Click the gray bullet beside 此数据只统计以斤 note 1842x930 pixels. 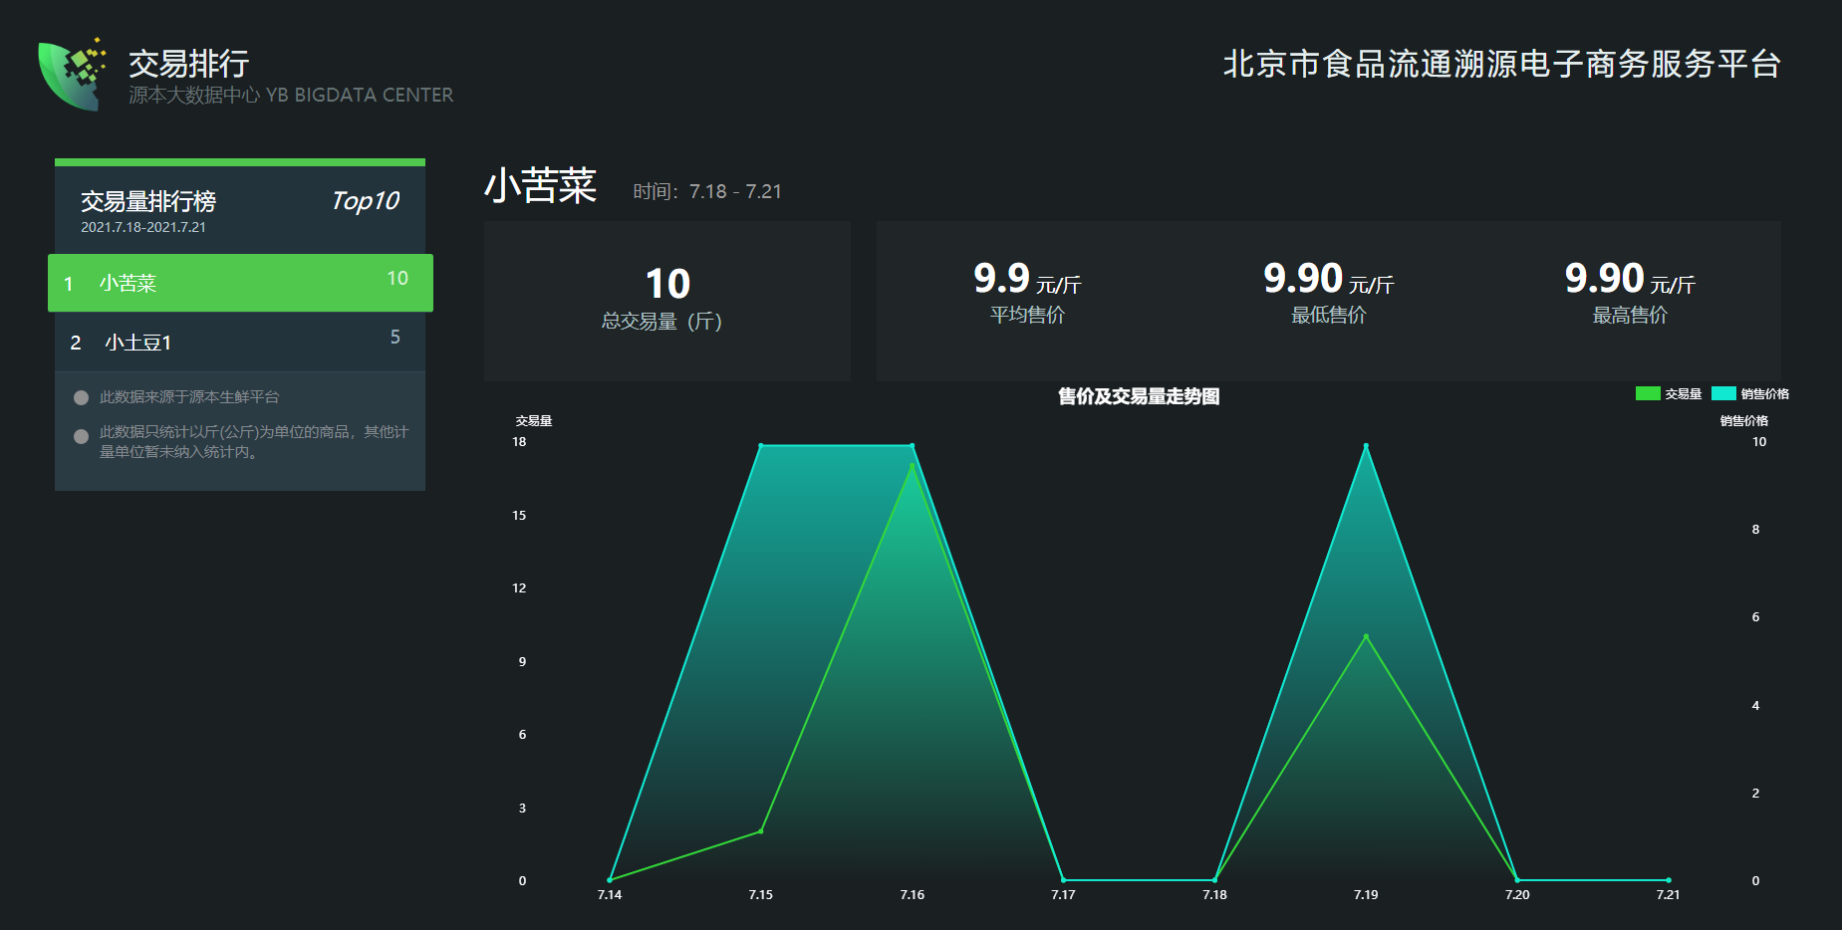(x=82, y=436)
